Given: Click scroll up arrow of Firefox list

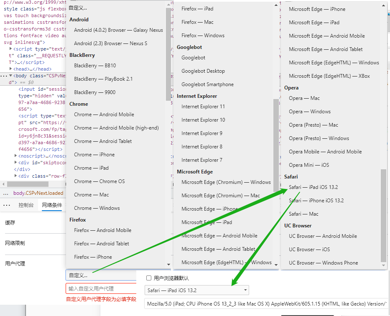Looking at the screenshot, I should 276,5.
